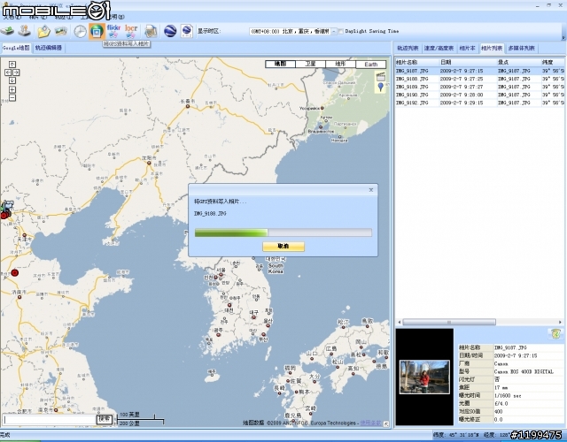Open the 速度/高度表 tab
Viewport: 567px width, 442px height.
click(439, 48)
